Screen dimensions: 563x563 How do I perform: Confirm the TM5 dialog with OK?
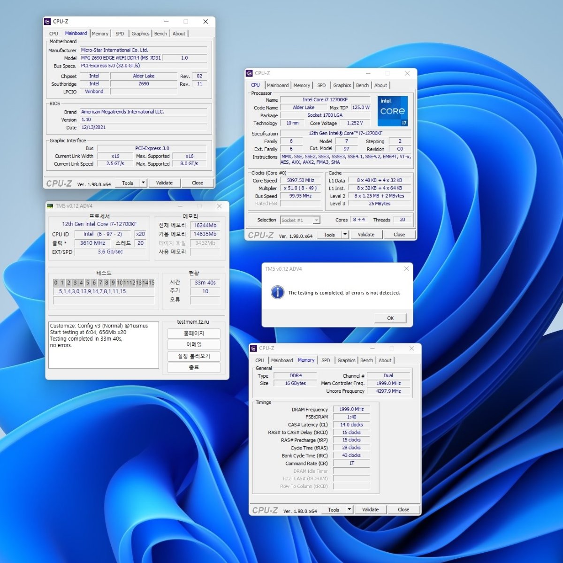point(390,318)
